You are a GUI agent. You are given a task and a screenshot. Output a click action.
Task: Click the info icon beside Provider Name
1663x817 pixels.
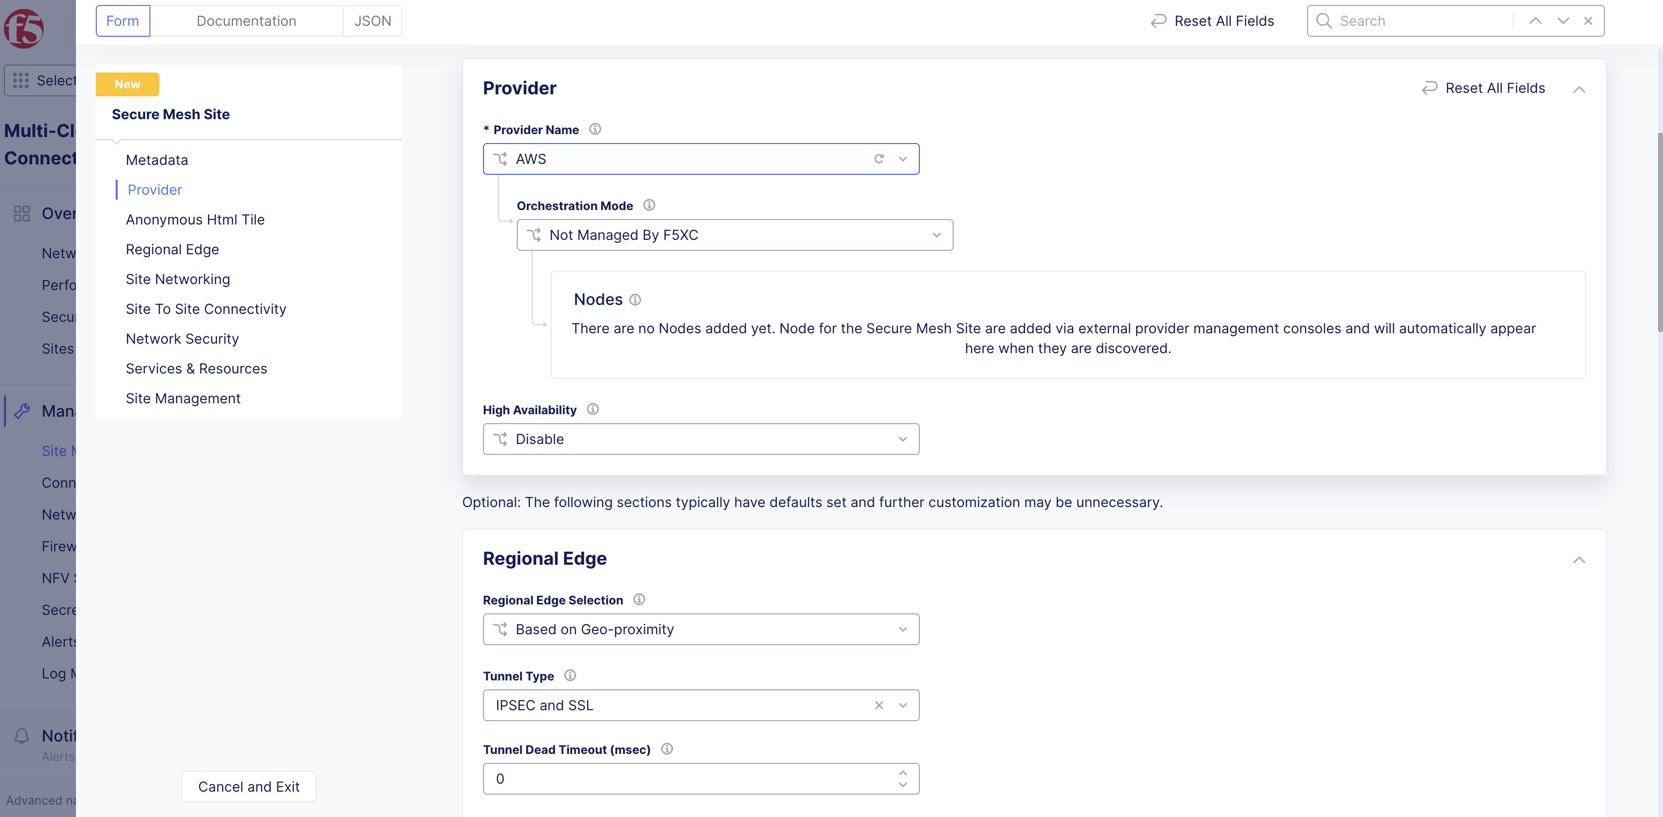coord(595,129)
